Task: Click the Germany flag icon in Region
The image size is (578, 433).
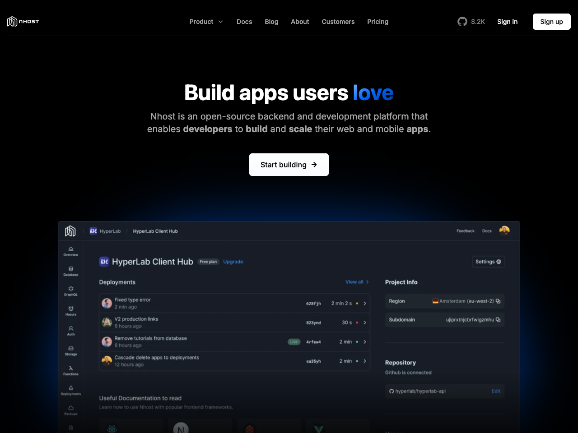Action: pyautogui.click(x=435, y=301)
